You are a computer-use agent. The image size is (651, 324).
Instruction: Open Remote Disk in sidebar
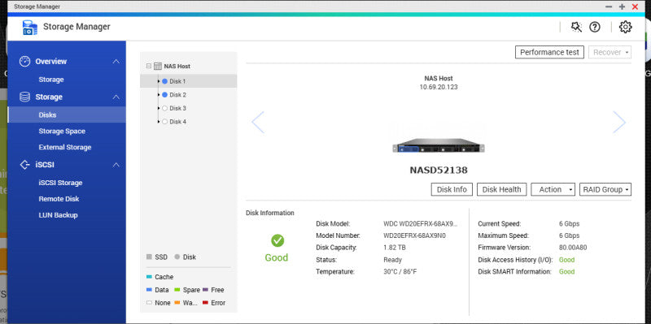tap(59, 199)
